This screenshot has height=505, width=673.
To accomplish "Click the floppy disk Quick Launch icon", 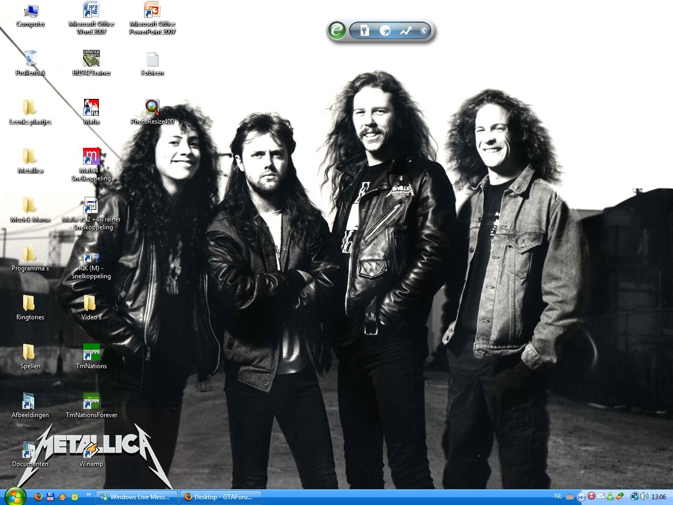I will point(50,497).
